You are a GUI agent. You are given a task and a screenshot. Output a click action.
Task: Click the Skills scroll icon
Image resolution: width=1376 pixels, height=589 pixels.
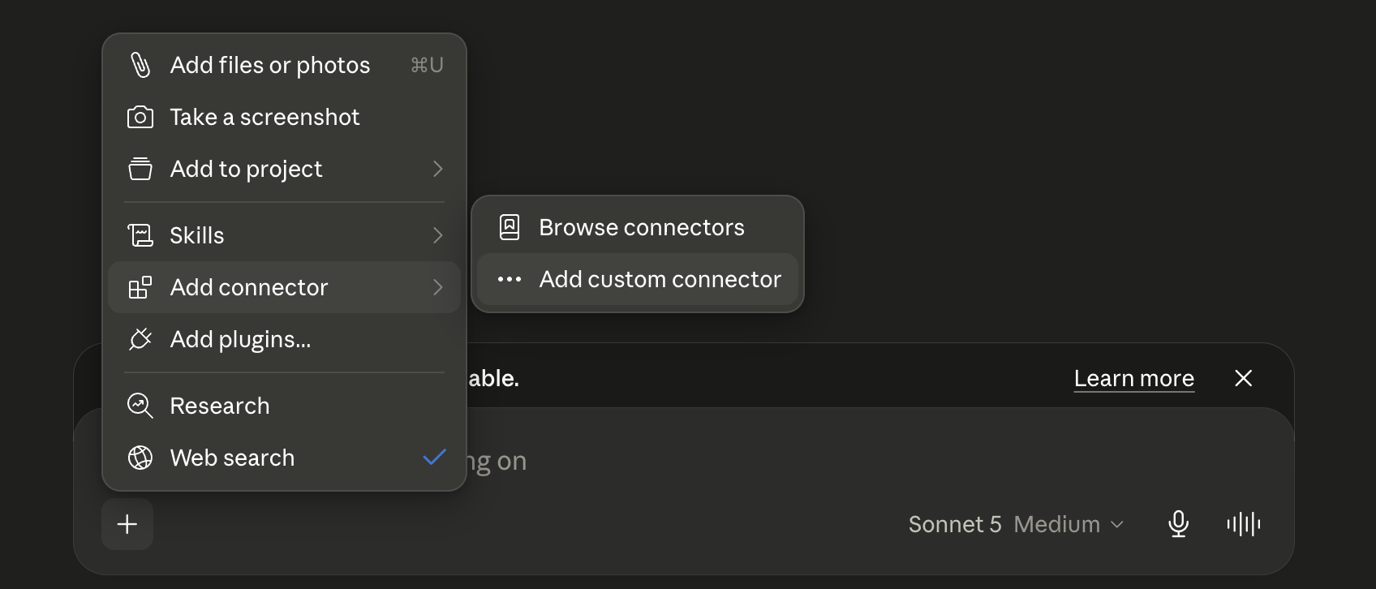pyautogui.click(x=140, y=235)
